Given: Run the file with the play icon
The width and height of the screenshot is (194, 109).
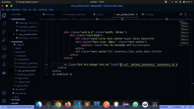Looking at the screenshot, I should click(181, 14).
